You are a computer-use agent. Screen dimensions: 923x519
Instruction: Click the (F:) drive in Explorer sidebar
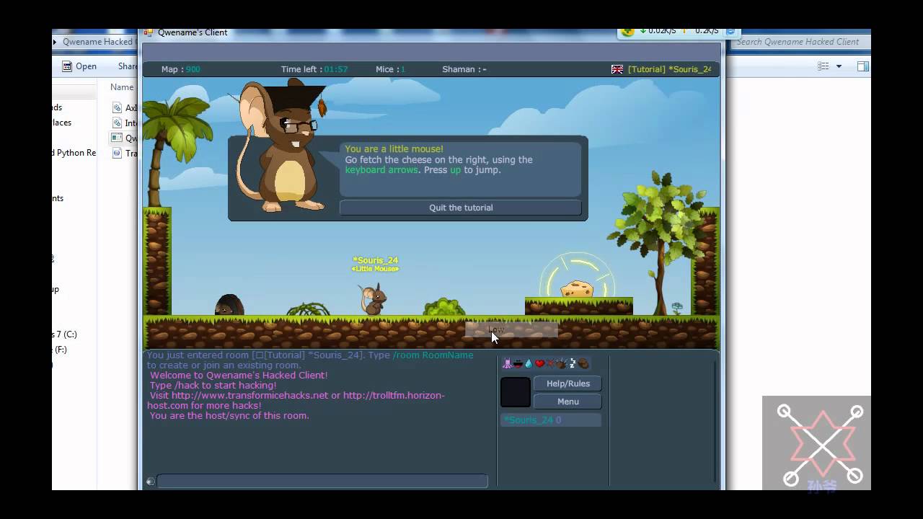coord(60,350)
